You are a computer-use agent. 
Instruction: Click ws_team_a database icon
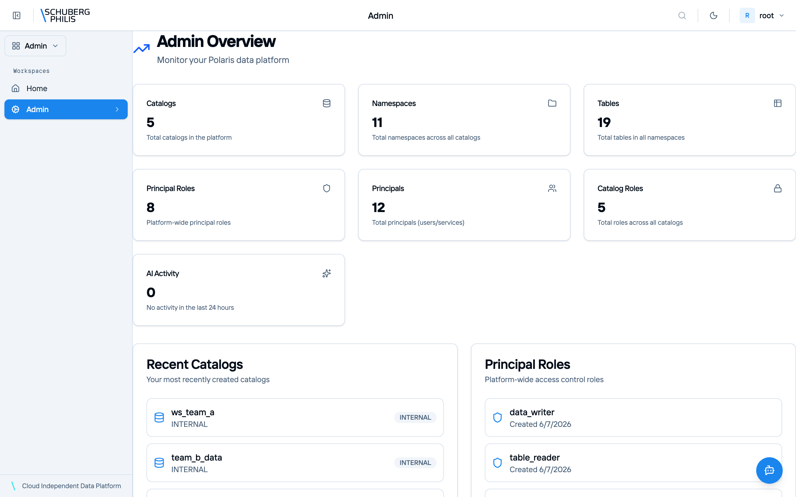tap(159, 417)
